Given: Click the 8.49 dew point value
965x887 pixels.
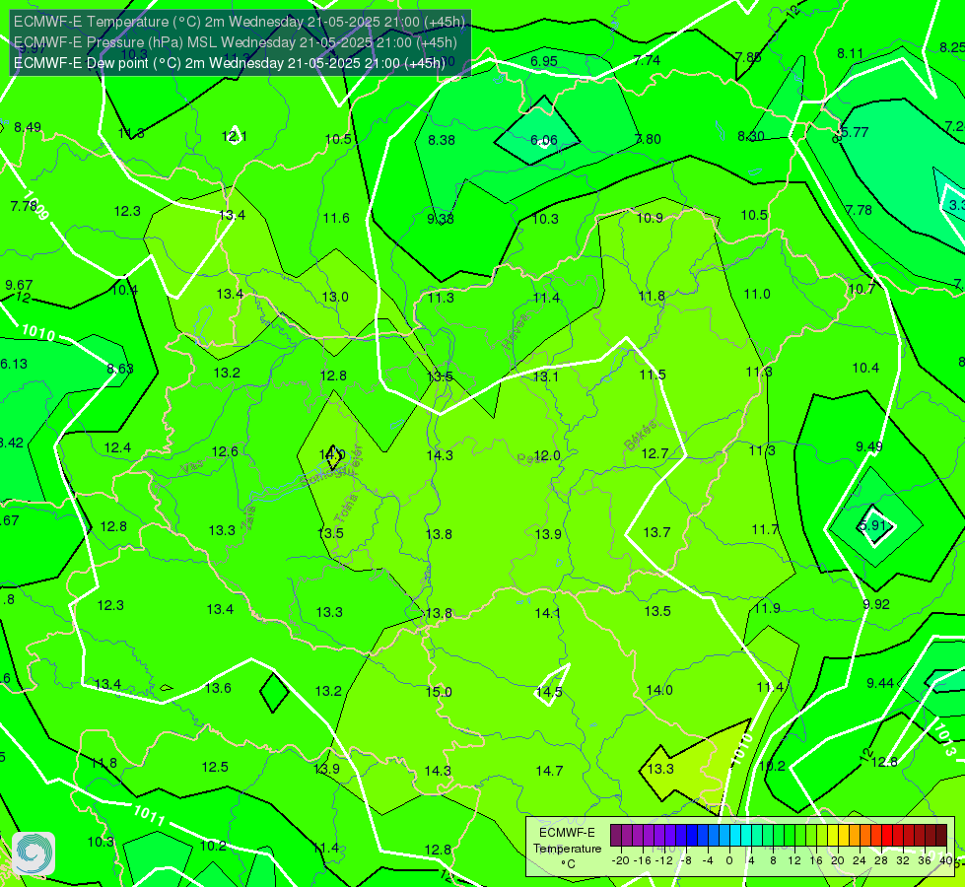Looking at the screenshot, I should (x=28, y=127).
